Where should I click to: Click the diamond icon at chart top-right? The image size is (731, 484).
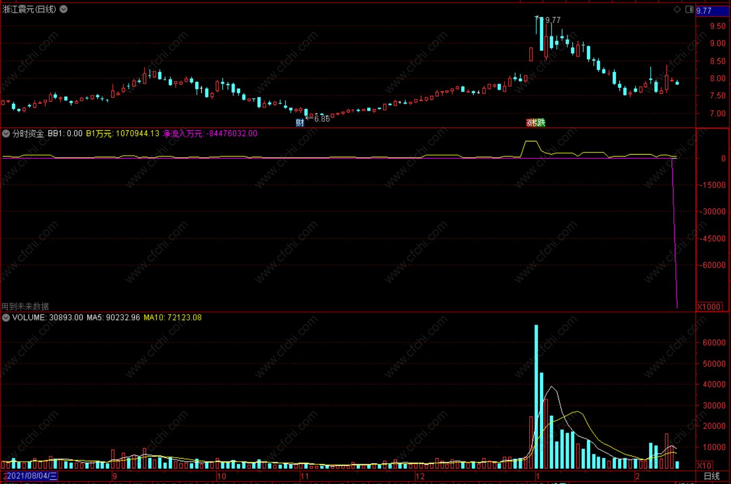677,10
